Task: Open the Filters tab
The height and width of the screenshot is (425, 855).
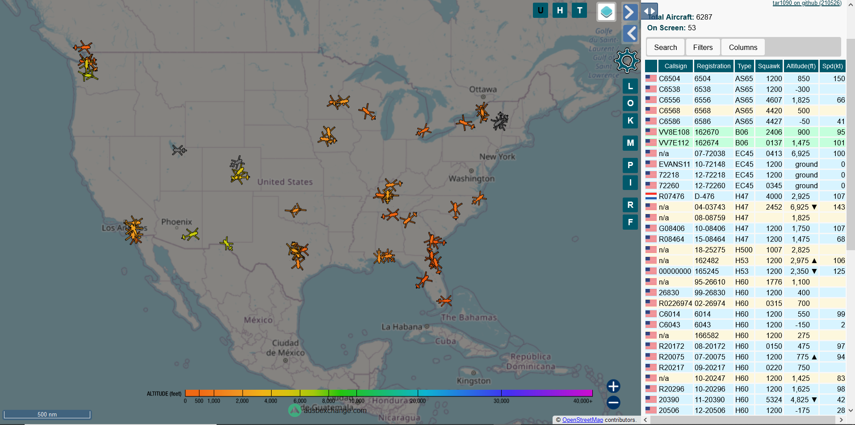Action: 703,47
